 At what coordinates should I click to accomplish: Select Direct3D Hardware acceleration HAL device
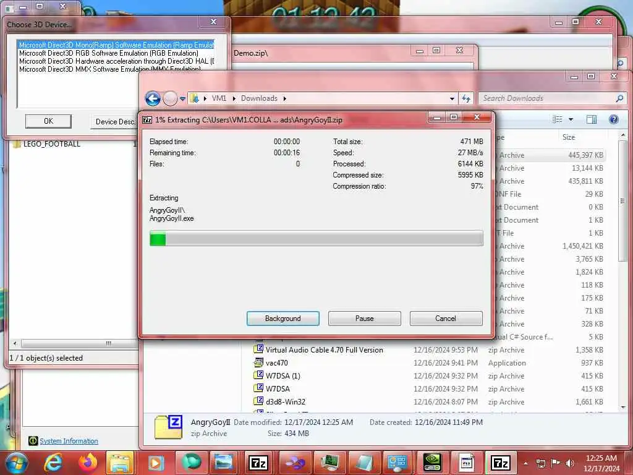pyautogui.click(x=117, y=61)
